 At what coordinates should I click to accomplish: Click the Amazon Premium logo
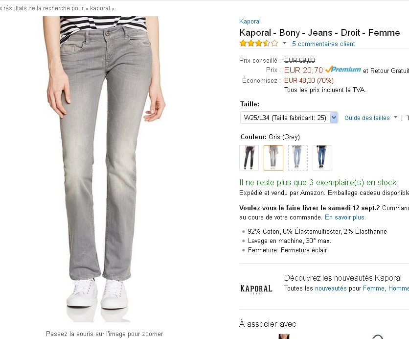coord(343,70)
